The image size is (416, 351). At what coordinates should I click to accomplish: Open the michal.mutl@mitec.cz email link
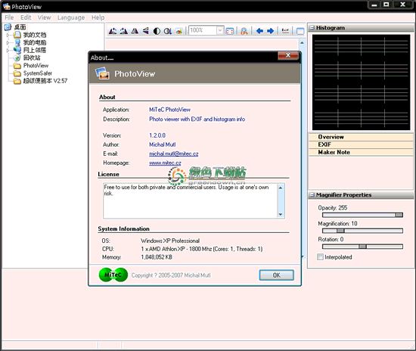tap(173, 154)
